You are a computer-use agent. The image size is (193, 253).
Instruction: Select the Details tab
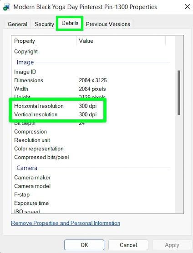pos(70,23)
